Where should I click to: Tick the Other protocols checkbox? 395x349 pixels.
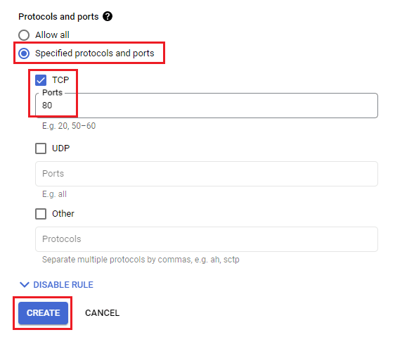(41, 214)
